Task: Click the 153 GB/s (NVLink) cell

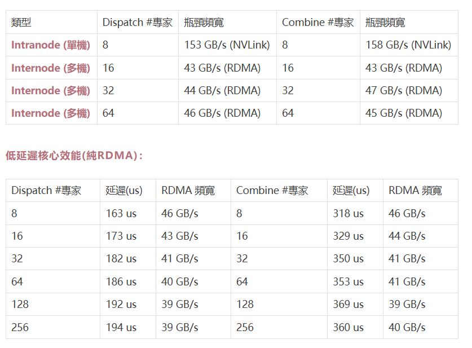Action: (x=227, y=45)
